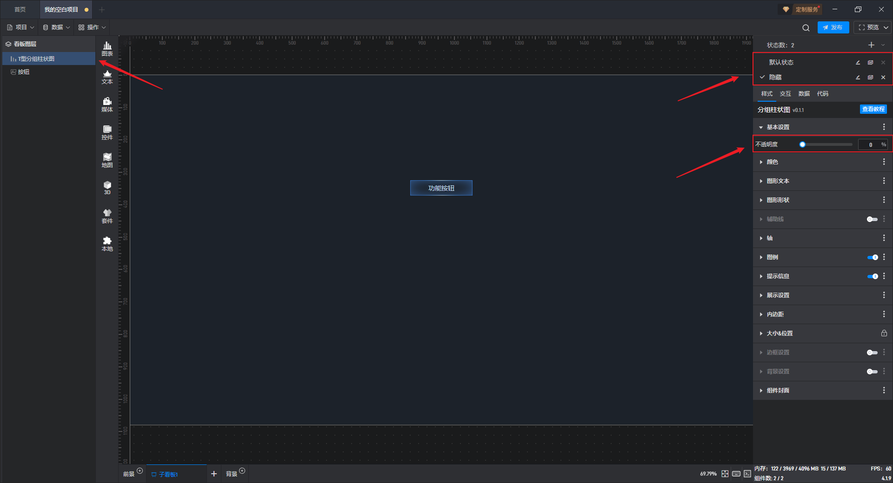Go to the 首页 home tab

(20, 10)
